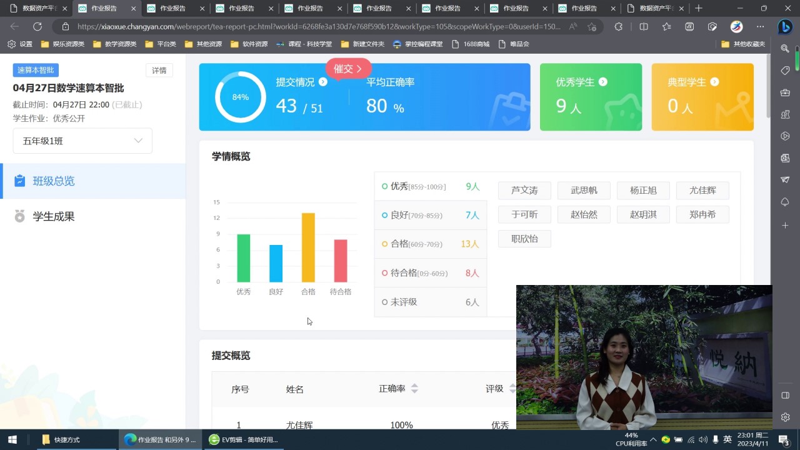
Task: Select the 待合格 rating category row
Action: (430, 273)
